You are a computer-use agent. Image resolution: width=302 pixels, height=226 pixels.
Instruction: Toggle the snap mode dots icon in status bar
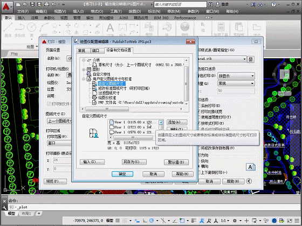tap(125, 221)
